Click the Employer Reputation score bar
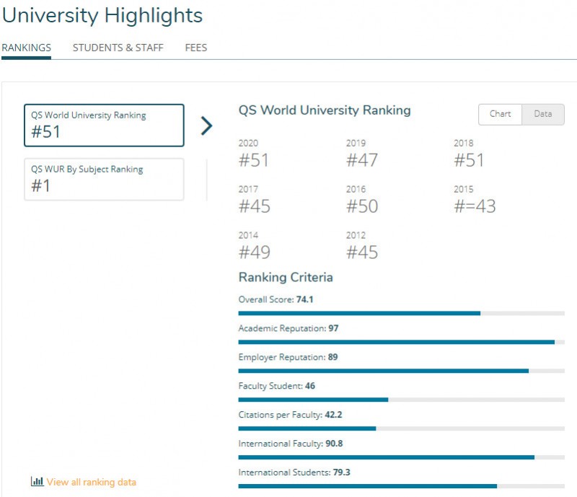The height and width of the screenshot is (497, 577). tap(401, 370)
